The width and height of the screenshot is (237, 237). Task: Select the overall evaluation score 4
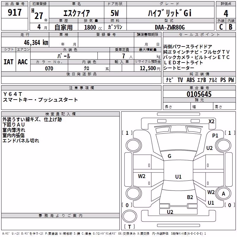point(226,13)
